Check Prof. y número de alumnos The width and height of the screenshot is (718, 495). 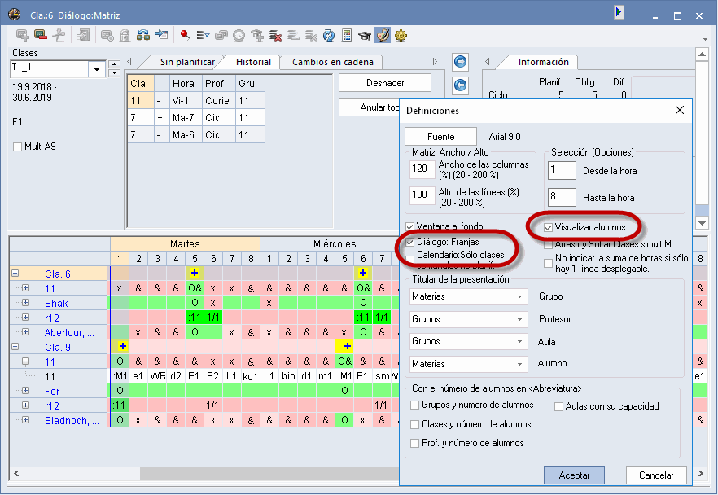click(415, 443)
